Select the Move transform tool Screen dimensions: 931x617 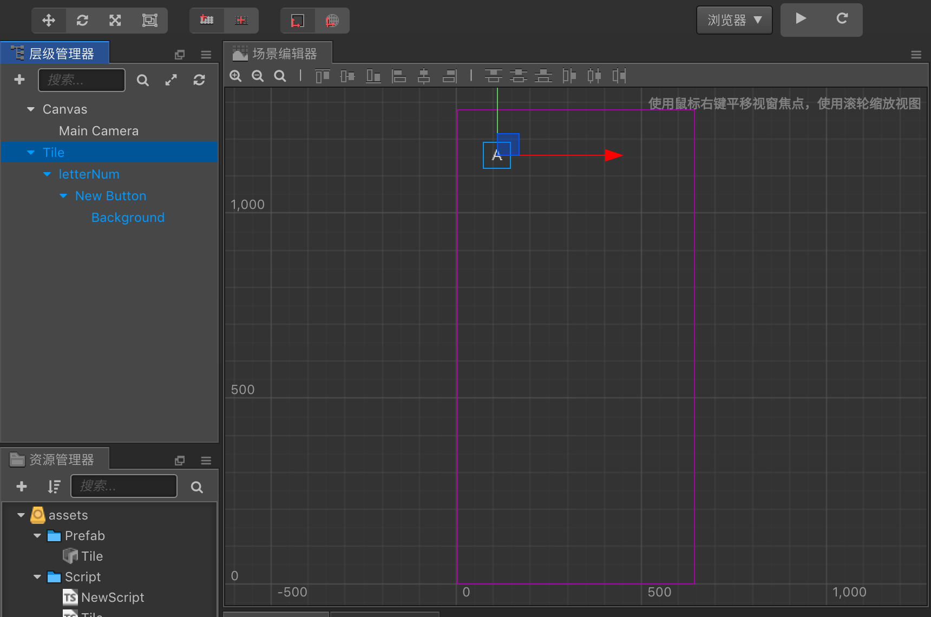[49, 21]
